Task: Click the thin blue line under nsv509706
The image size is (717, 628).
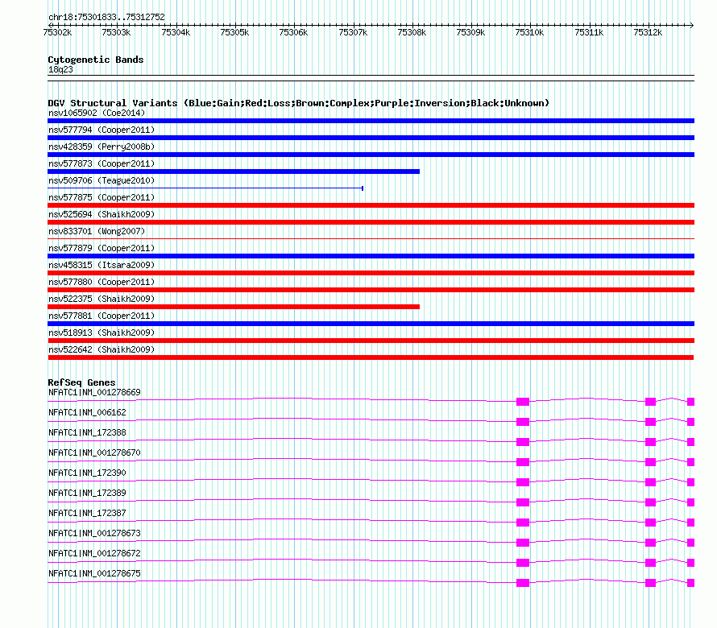Action: [205, 188]
